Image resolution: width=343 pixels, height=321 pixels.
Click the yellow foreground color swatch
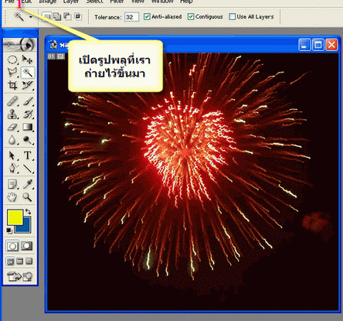pos(15,217)
